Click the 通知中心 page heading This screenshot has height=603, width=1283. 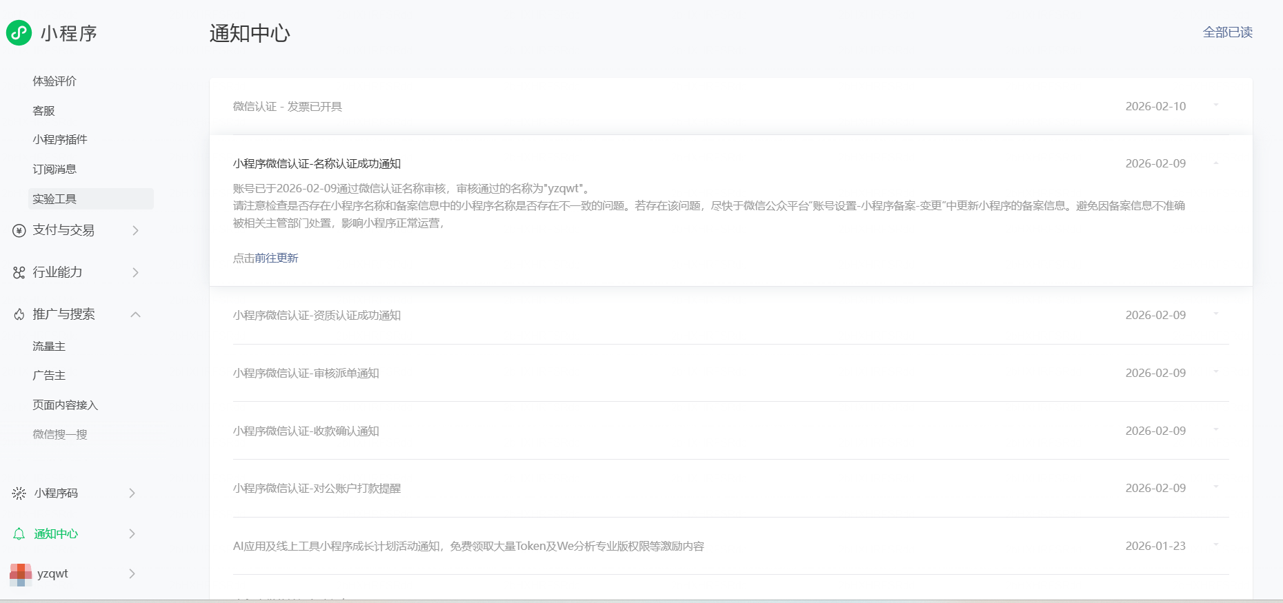[250, 33]
